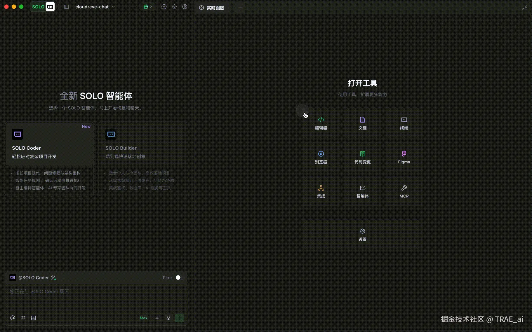Viewport: 532px width, 332px height.
Task: Send the message with arrow button
Action: (x=180, y=318)
